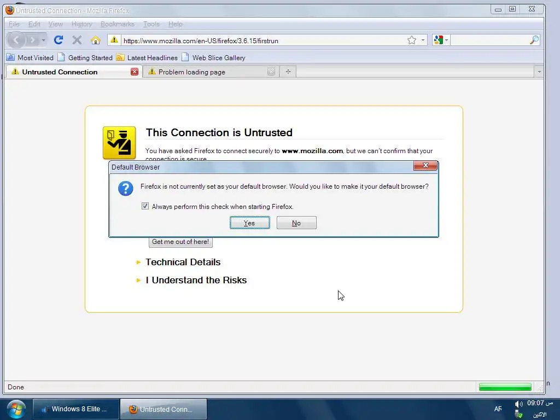560x420 pixels.
Task: Open Most Visited bookmarks folder
Action: (x=31, y=57)
